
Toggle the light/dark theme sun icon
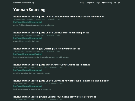(119, 3)
